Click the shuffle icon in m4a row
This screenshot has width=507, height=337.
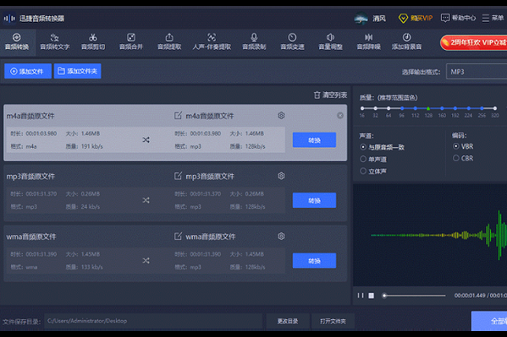click(146, 139)
